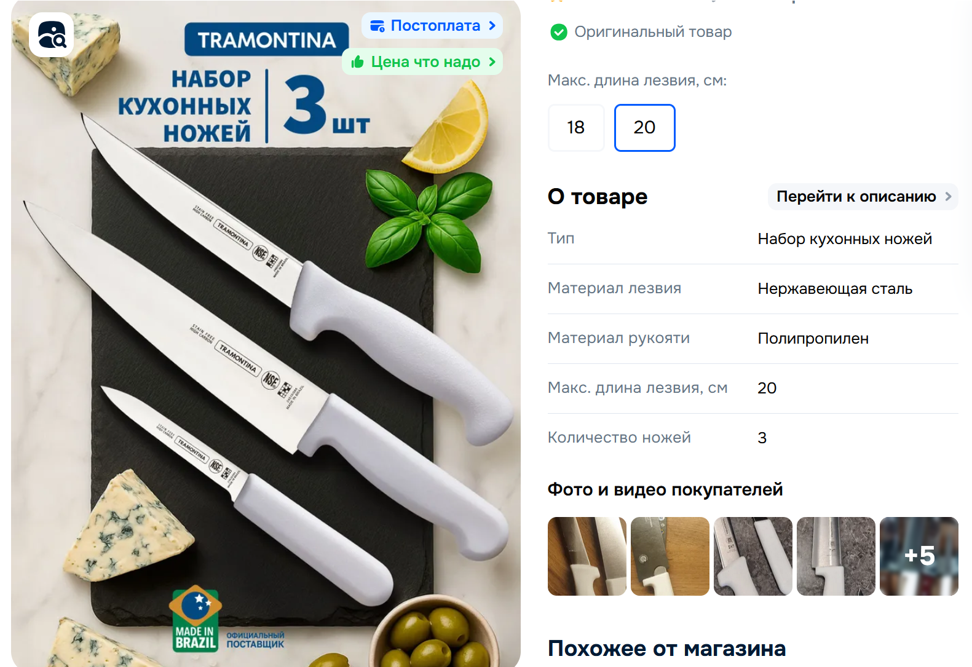Open the fourth buyer photo thumbnail
Screen dimensions: 972x667
836,556
